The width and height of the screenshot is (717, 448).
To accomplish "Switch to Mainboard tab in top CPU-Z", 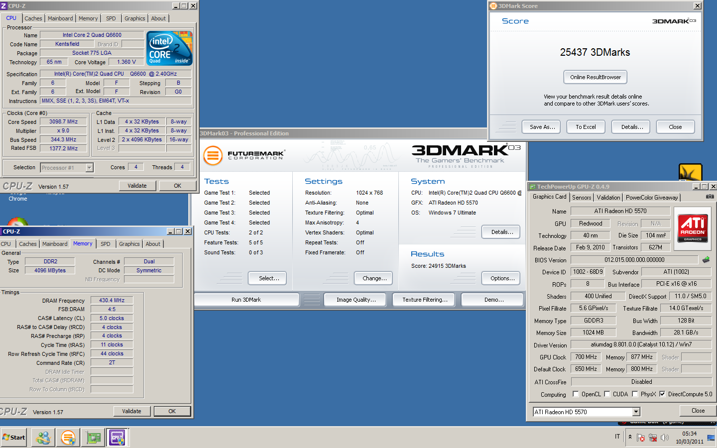I will pos(60,18).
